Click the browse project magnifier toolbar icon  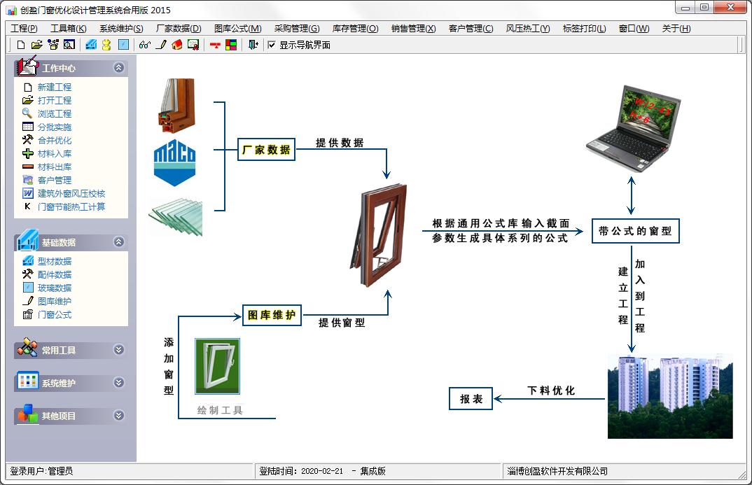69,45
